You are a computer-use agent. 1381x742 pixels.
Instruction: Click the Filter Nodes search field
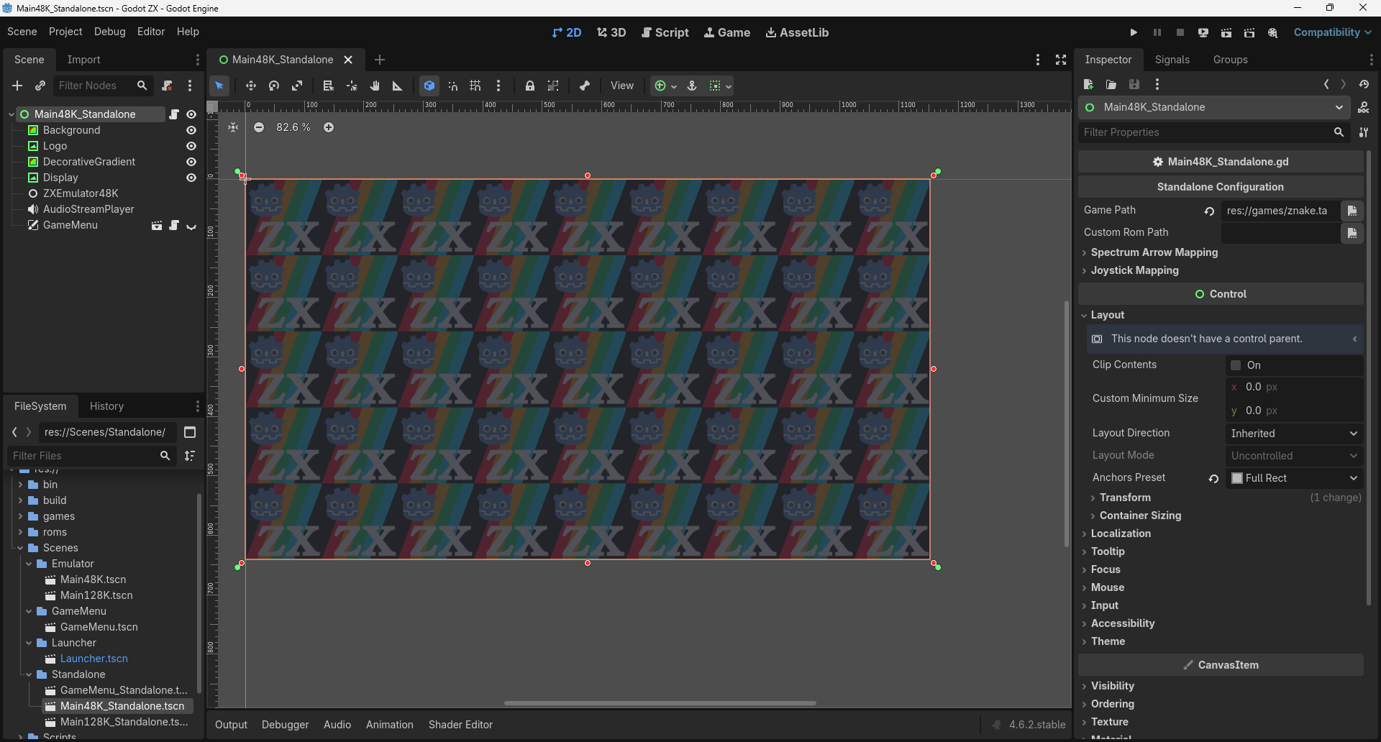(x=102, y=86)
